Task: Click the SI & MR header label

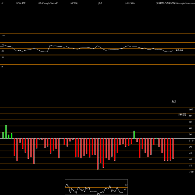Action: coord(21,3)
